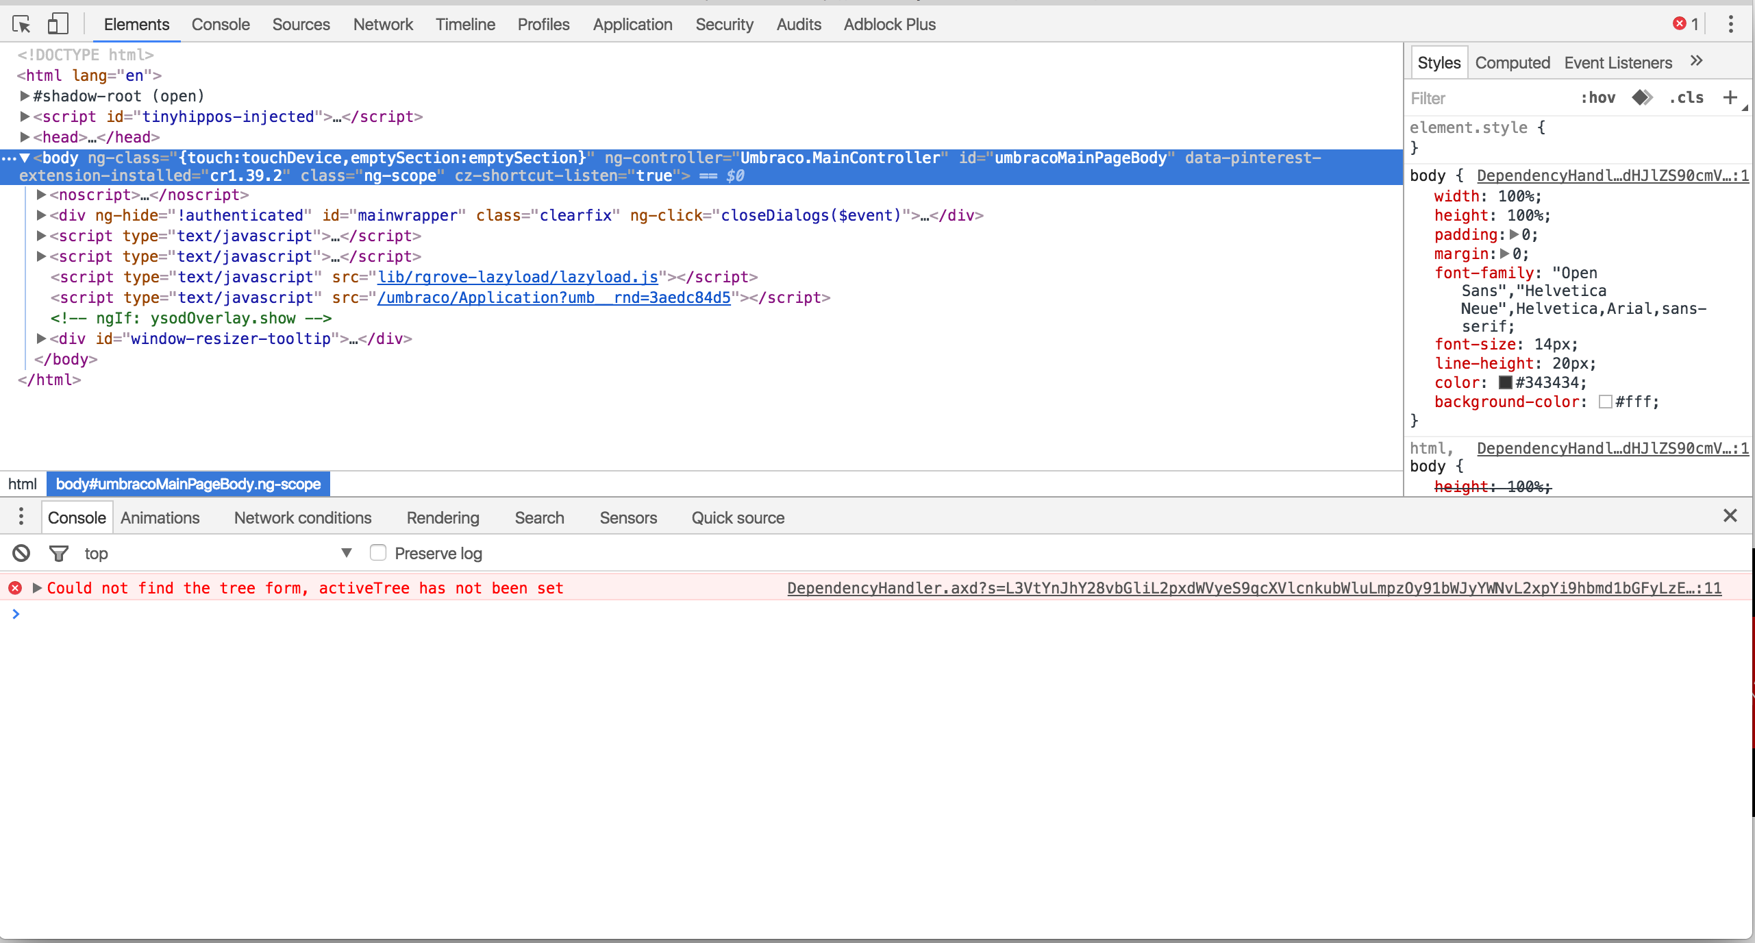This screenshot has height=943, width=1755.
Task: Follow the /umbraco/Application script link
Action: click(x=553, y=297)
